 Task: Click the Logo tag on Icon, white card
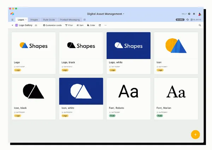click(65, 116)
